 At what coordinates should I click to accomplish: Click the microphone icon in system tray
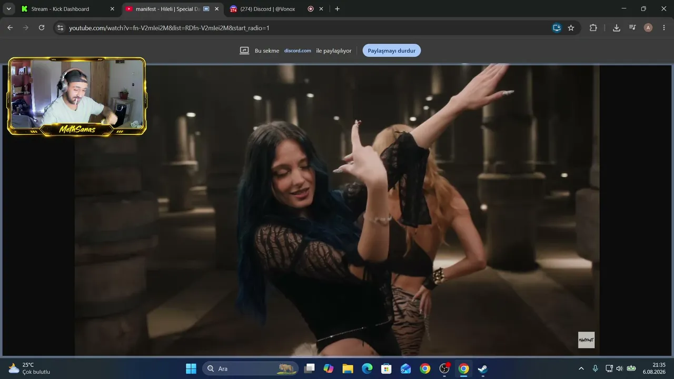pyautogui.click(x=596, y=368)
